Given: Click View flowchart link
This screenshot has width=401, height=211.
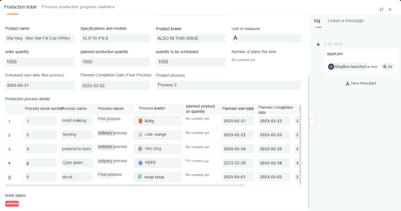Looking at the screenshot, I should pos(361,84).
